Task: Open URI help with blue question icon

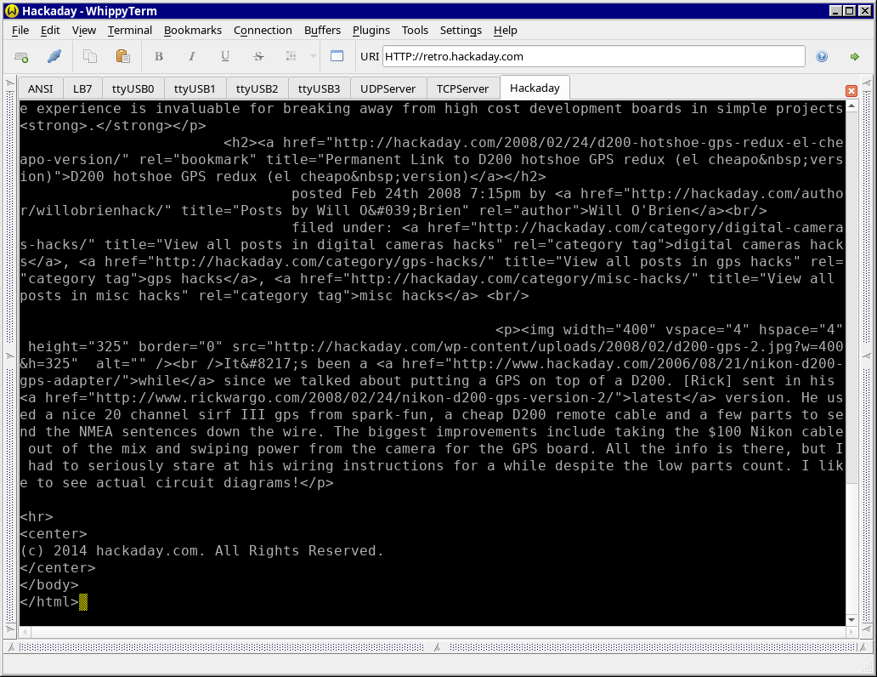Action: [x=822, y=57]
